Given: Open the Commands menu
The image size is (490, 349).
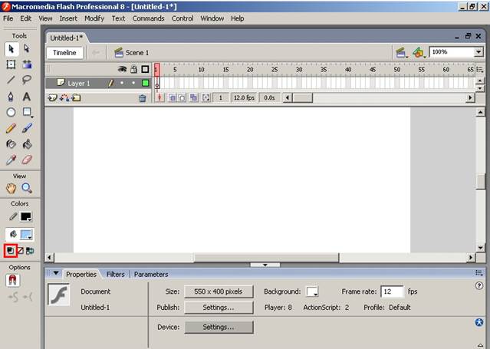Looking at the screenshot, I should pyautogui.click(x=148, y=18).
